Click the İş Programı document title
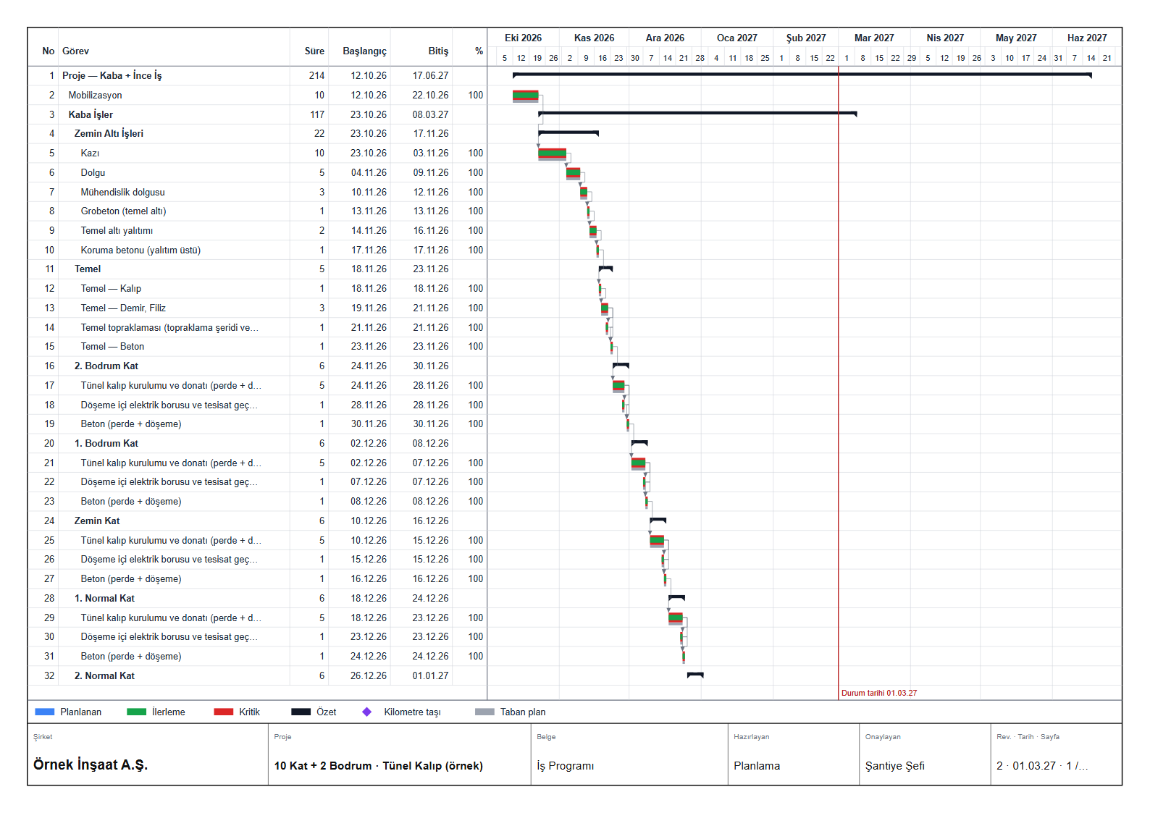 [x=565, y=765]
